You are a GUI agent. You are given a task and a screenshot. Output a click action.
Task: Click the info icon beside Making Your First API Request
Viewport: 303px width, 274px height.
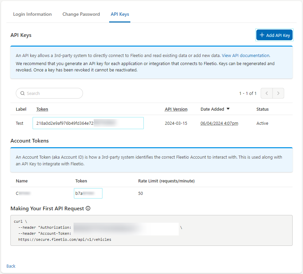(x=88, y=209)
